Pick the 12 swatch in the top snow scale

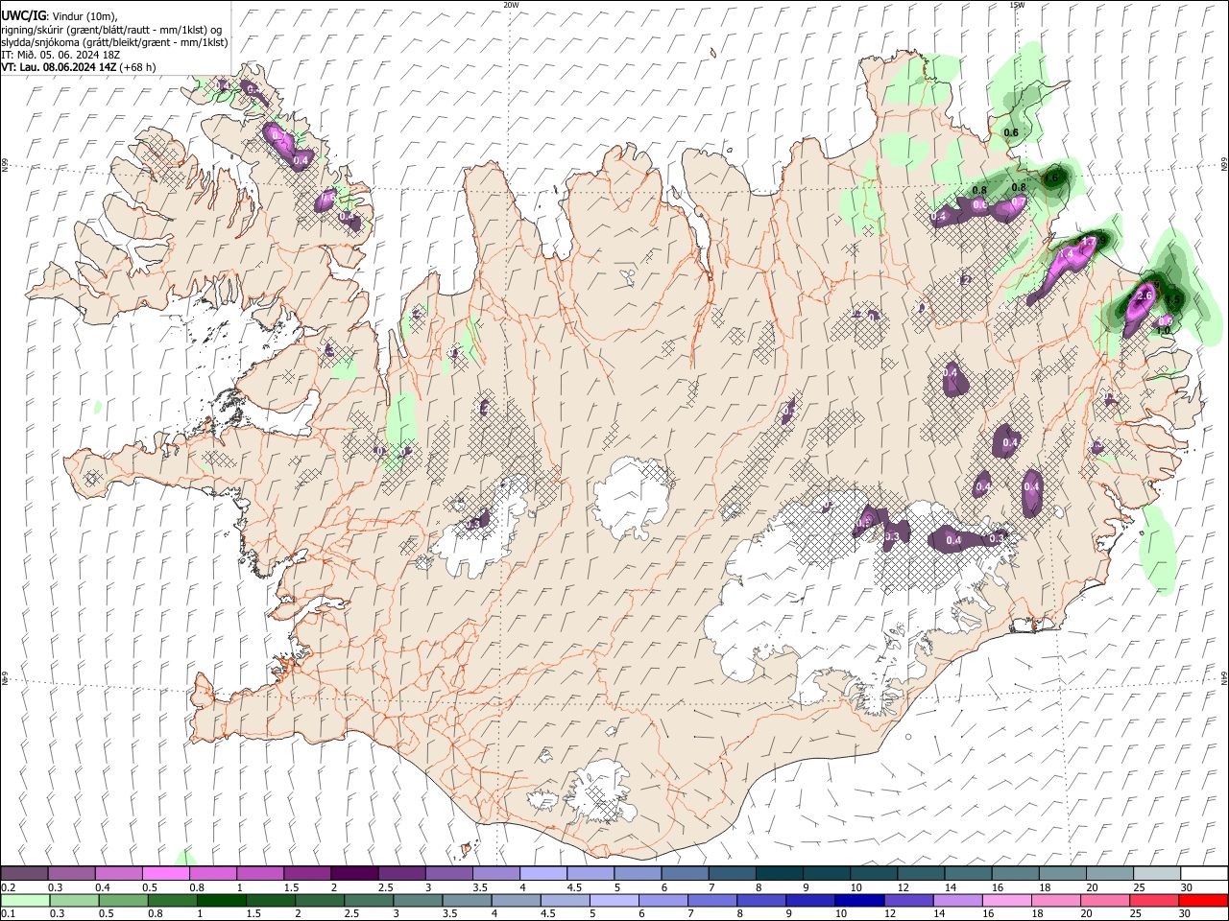[x=920, y=873]
